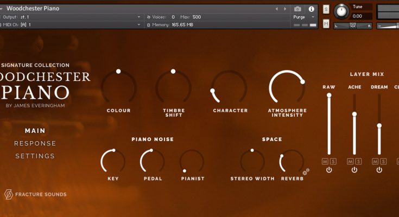Open Reverb settings gear icon
Viewport: 399px width, 217px height.
(306, 171)
